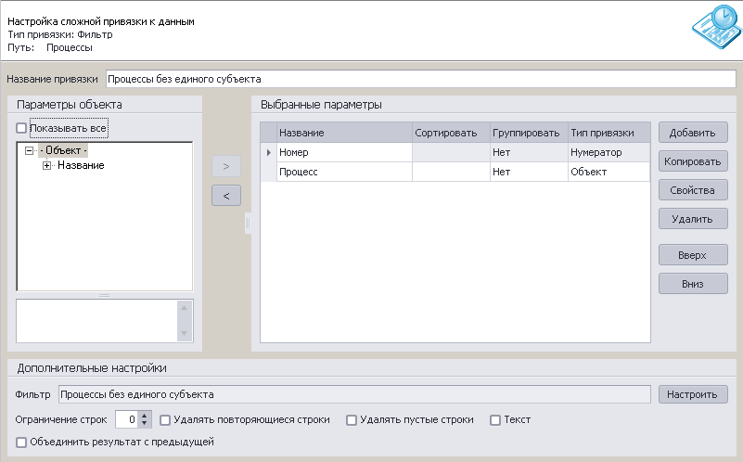Viewport: 743px width, 462px height.
Task: Expand the Название tree node
Action: [46, 165]
